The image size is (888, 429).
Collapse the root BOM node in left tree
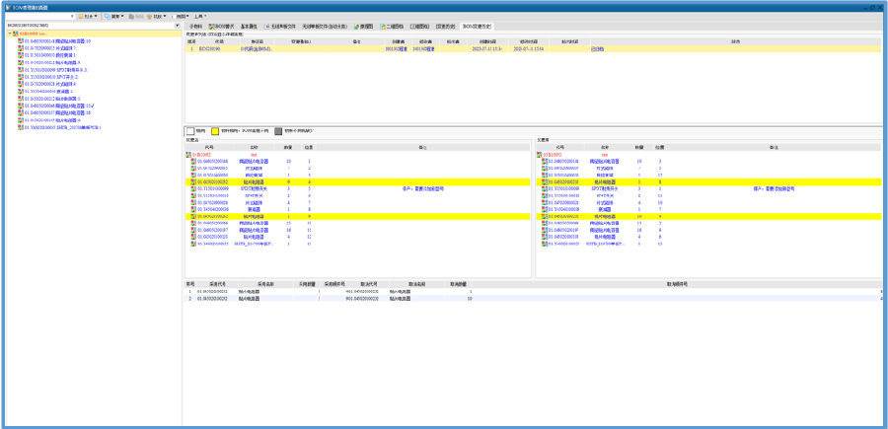click(10, 34)
